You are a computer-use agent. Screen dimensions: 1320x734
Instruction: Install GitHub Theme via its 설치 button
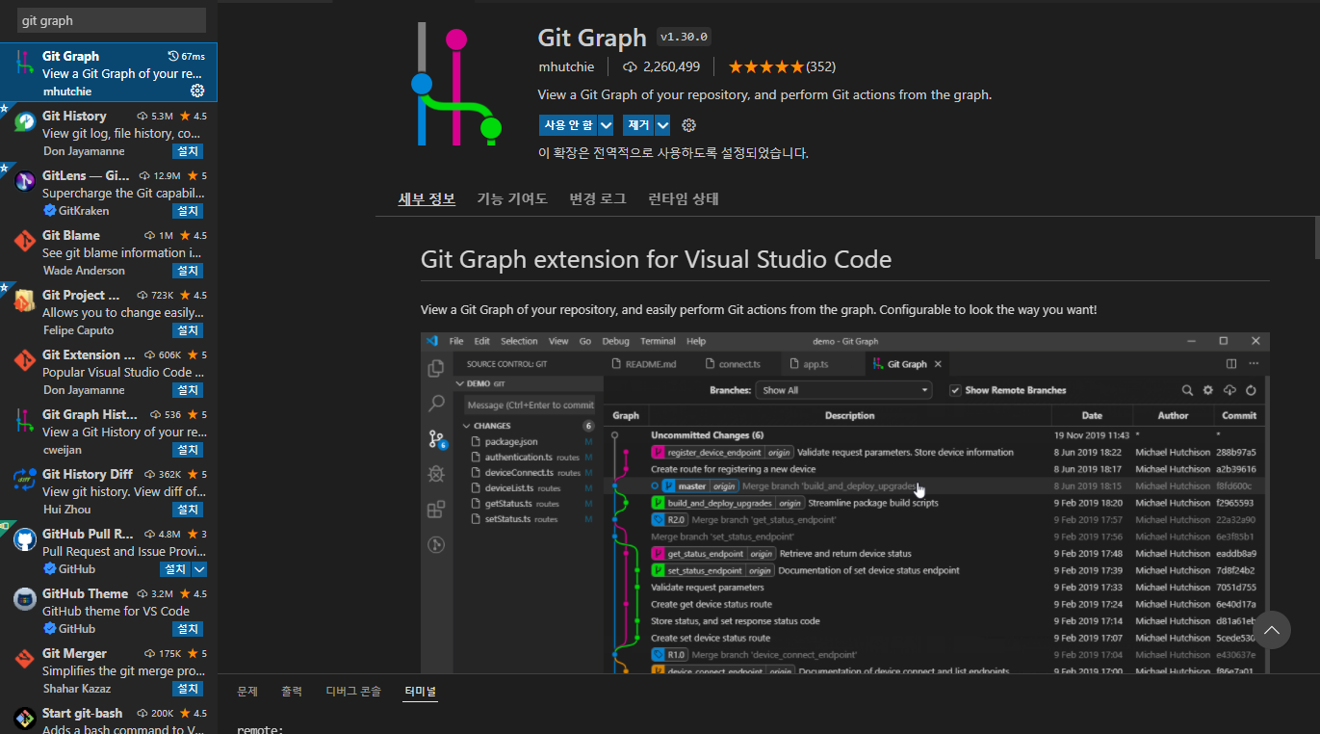coord(188,629)
